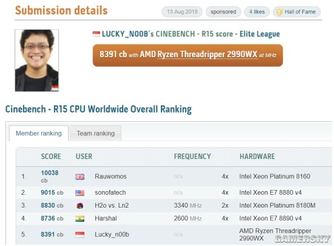This screenshot has height=246, width=334.
Task: Switch to the Team ranking tab
Action: 95,133
